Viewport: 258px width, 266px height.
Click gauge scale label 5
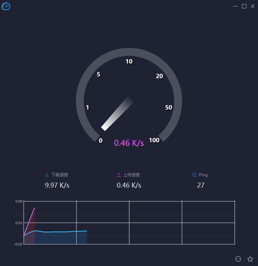99,74
